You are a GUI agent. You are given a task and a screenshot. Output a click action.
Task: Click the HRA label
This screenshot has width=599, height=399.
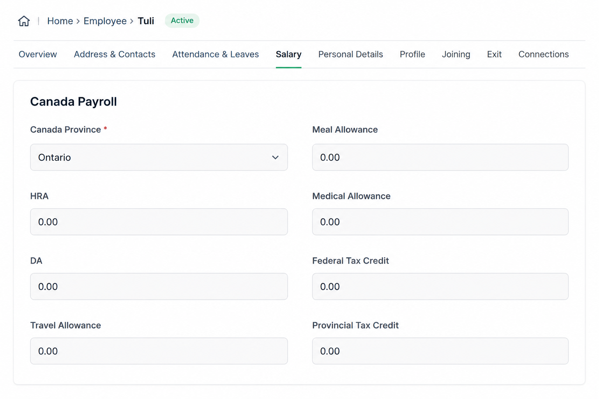click(x=39, y=196)
